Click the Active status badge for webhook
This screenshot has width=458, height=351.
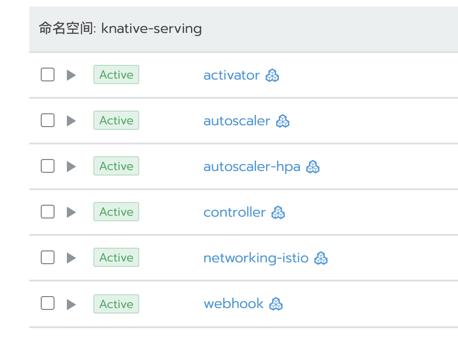tap(116, 304)
